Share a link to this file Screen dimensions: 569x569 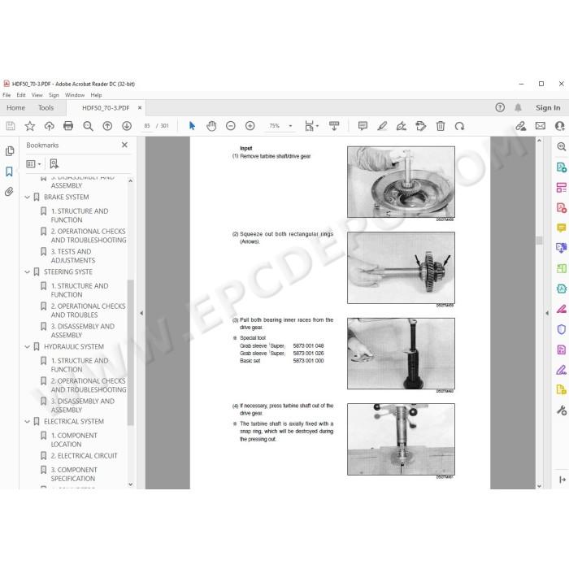click(521, 126)
